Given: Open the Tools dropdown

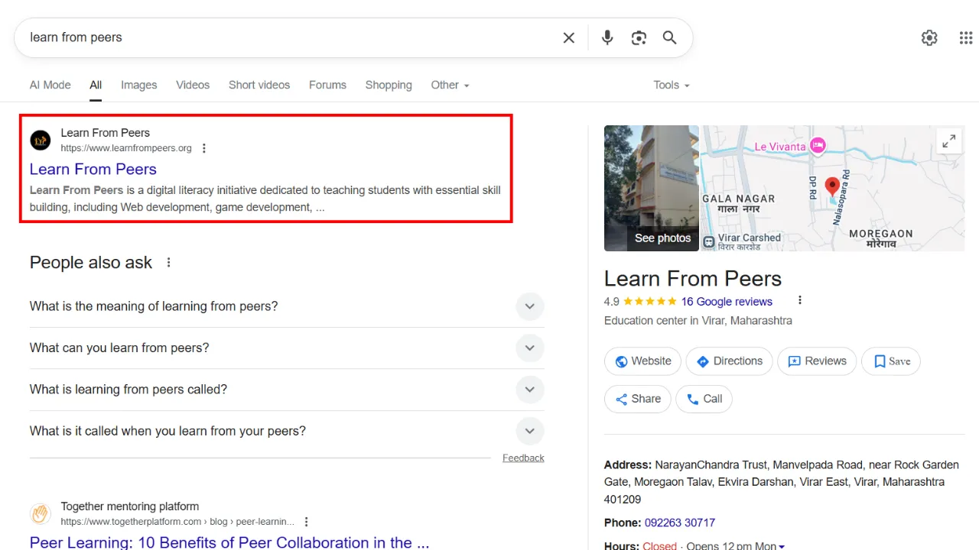Looking at the screenshot, I should click(672, 85).
